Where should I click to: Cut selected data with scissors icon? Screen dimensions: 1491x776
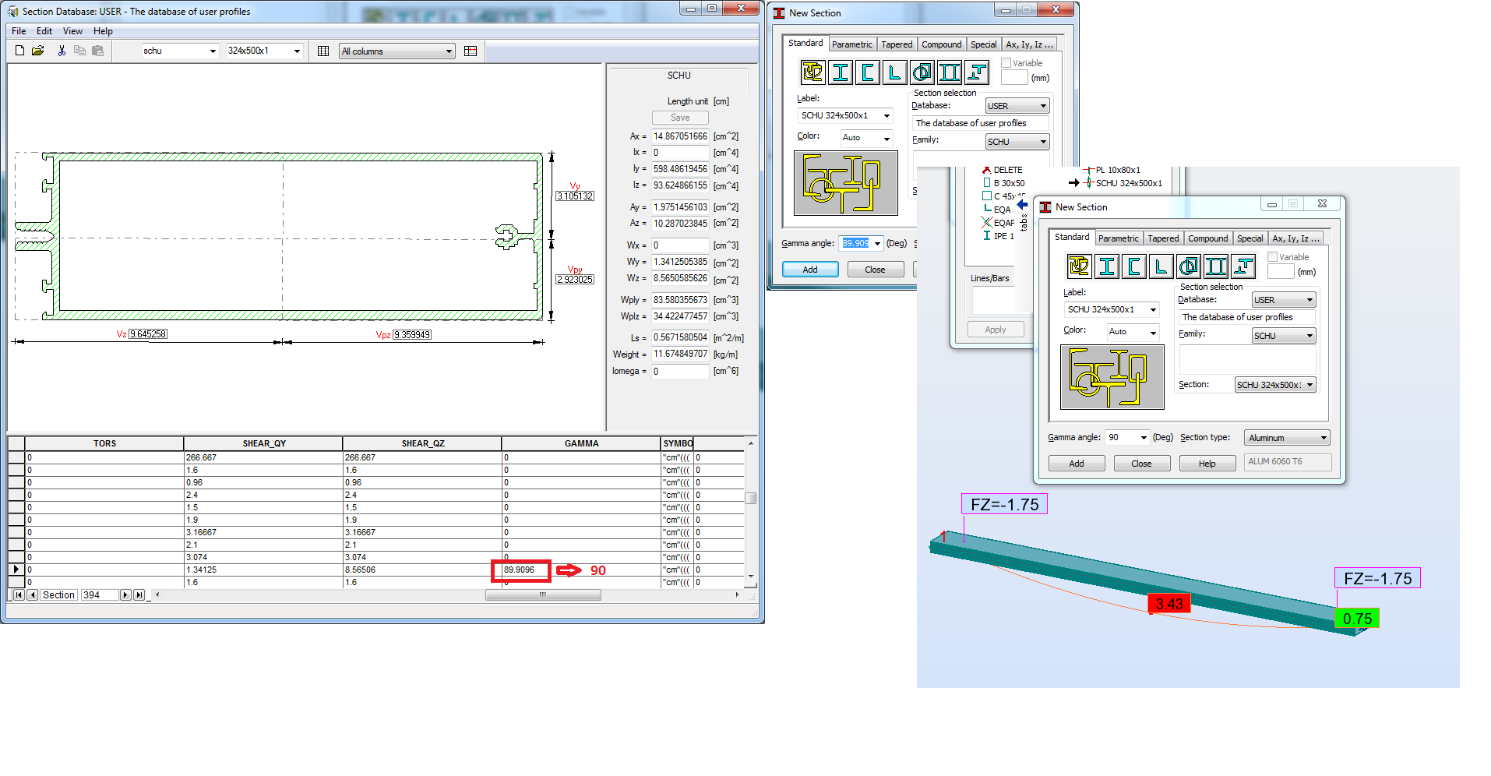[62, 50]
